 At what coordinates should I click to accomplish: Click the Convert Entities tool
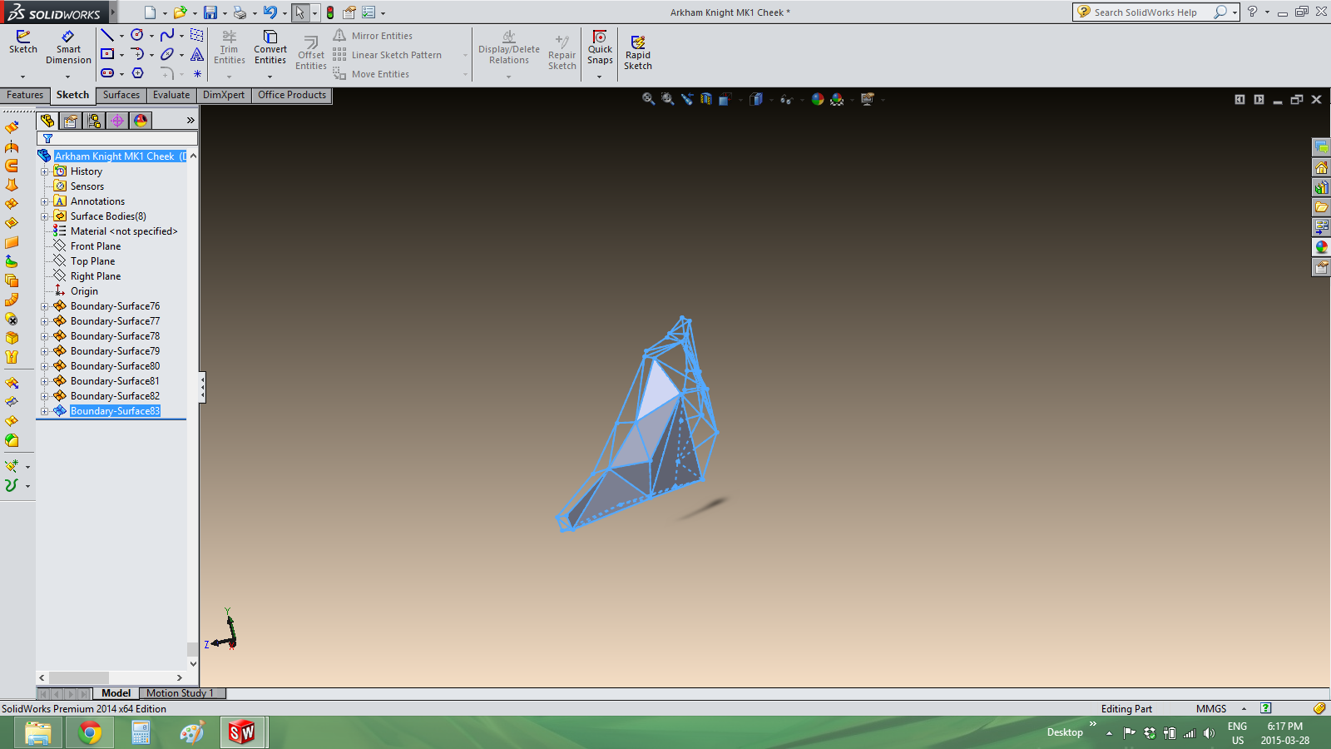[x=270, y=47]
